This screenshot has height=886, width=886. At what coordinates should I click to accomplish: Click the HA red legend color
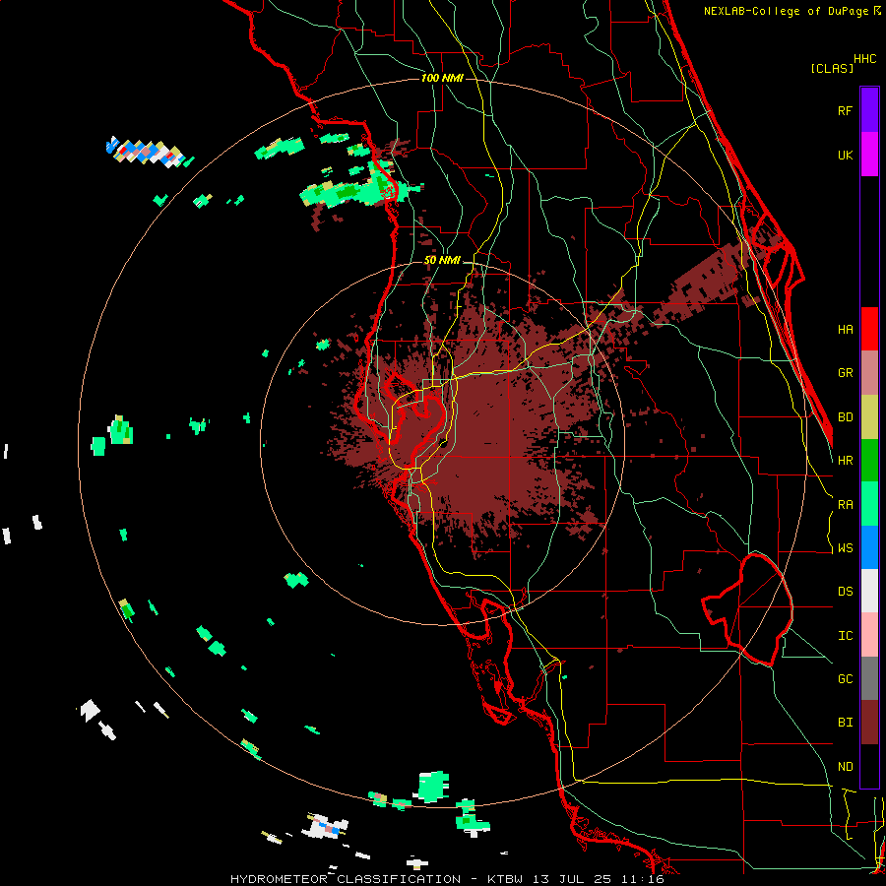(869, 329)
